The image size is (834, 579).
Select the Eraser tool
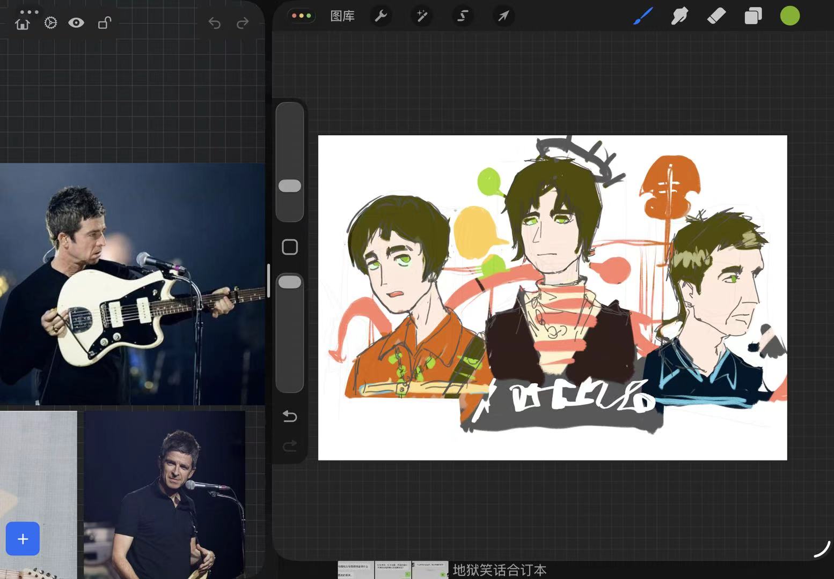[716, 16]
